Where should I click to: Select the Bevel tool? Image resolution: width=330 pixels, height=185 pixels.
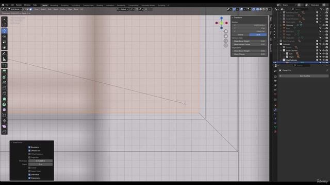click(4, 83)
